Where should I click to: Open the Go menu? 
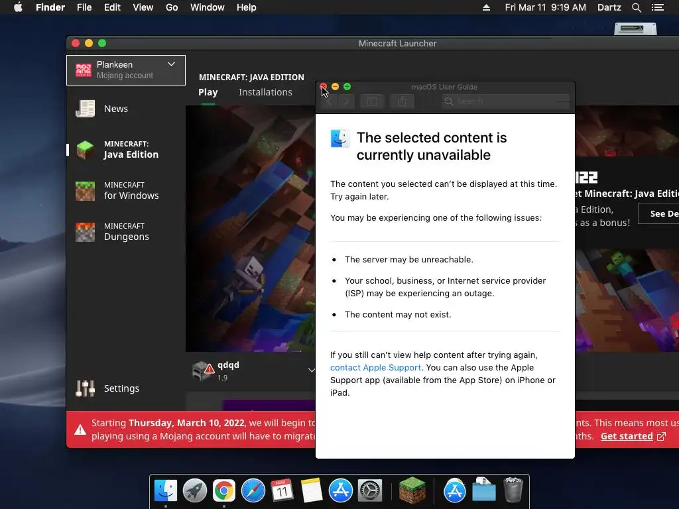172,7
